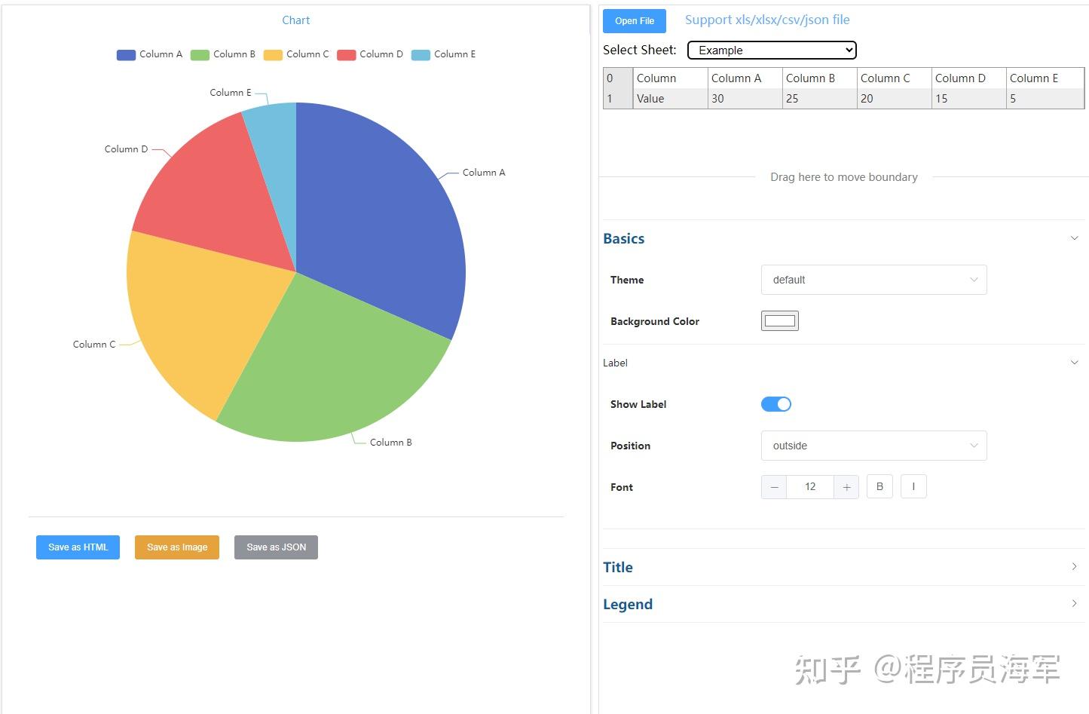Open the Background Color swatch
1089x714 pixels.
(780, 321)
